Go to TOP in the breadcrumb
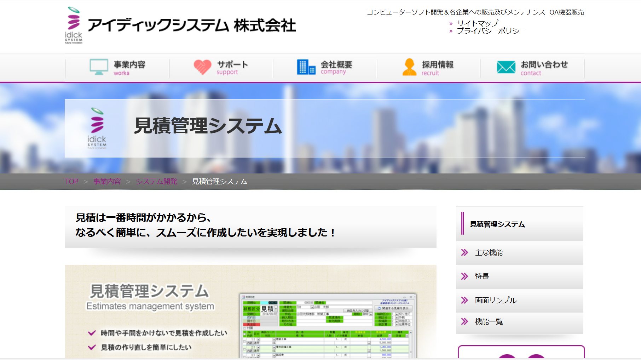641x360 pixels. [x=71, y=182]
